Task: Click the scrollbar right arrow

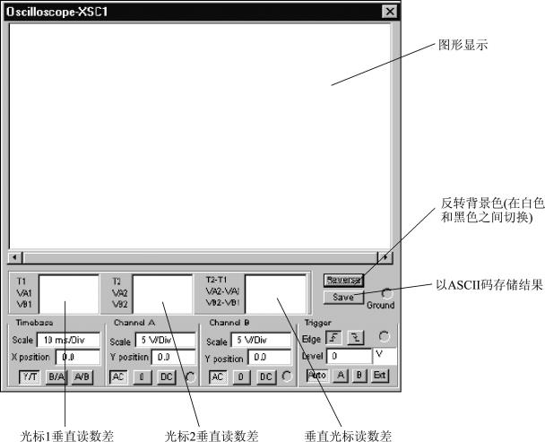Action: tap(385, 257)
